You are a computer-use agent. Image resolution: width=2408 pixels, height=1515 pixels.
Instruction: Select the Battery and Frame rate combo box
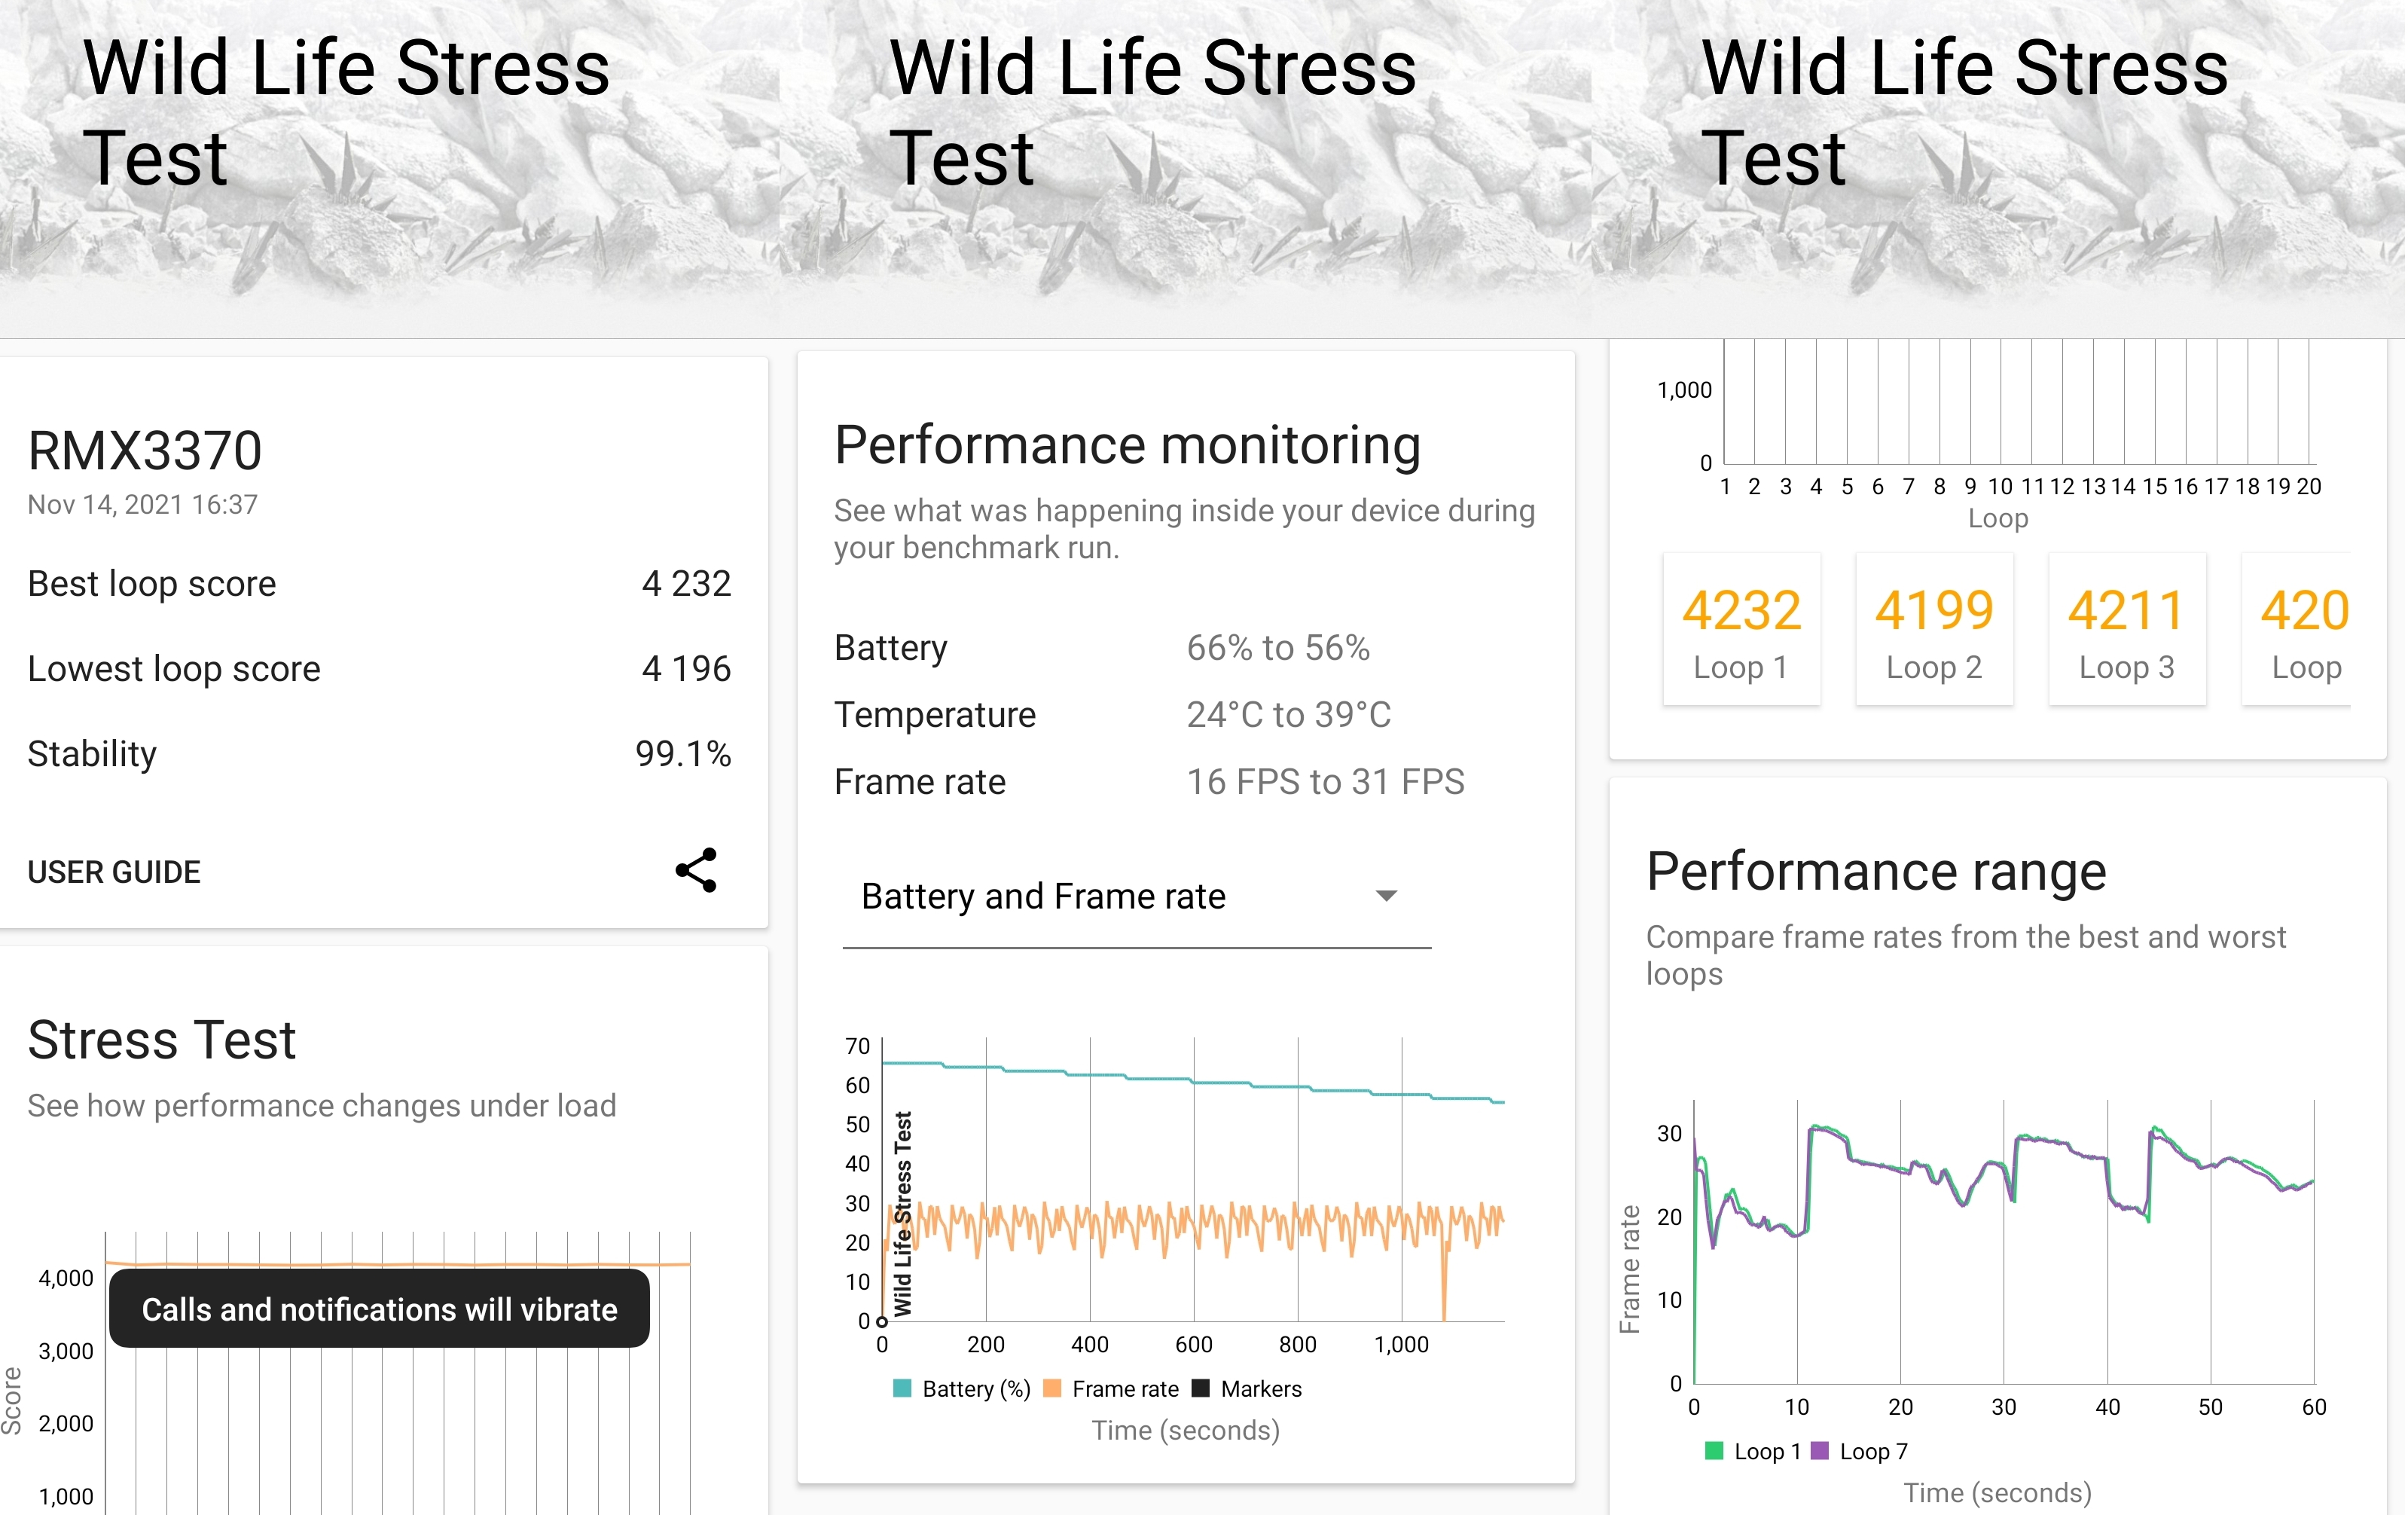[1136, 897]
